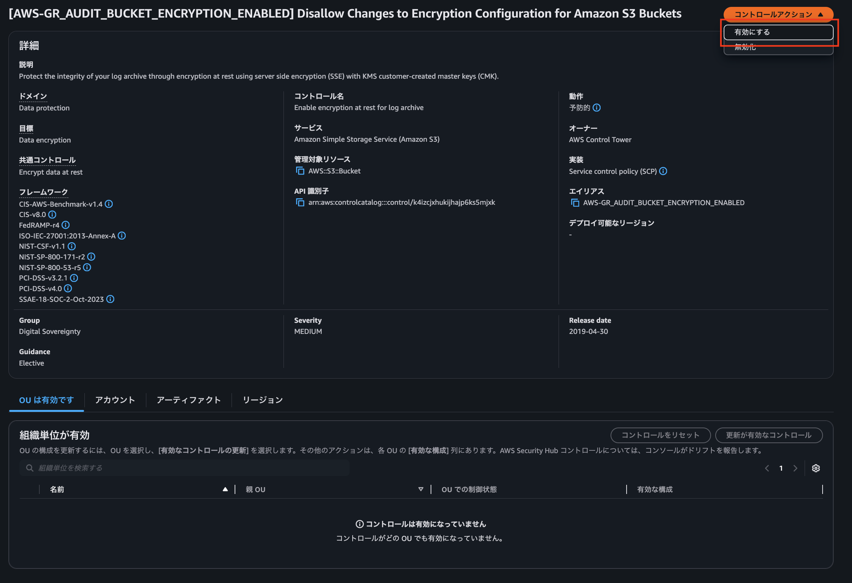Show info for PCI-DSS-v4.0

(x=68, y=288)
